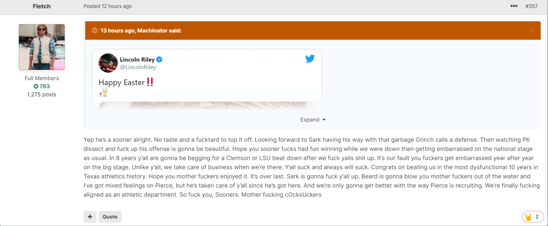548x226 pixels.
Task: Open Fletch's avatar photo
Action: point(42,47)
